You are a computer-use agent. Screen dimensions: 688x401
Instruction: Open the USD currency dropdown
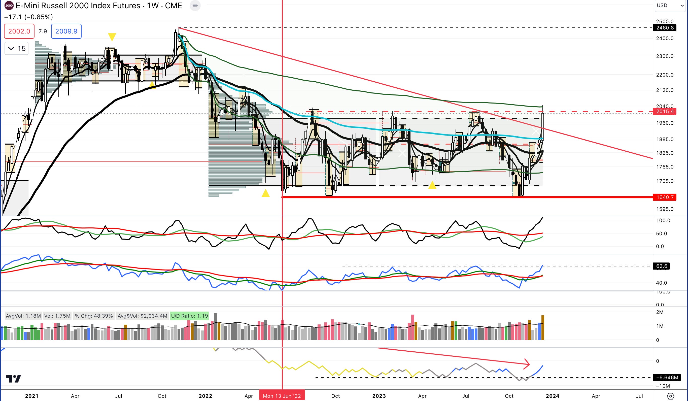point(671,6)
